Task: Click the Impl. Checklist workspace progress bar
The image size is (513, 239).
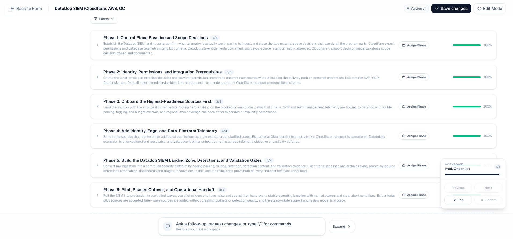Action: coord(473,174)
